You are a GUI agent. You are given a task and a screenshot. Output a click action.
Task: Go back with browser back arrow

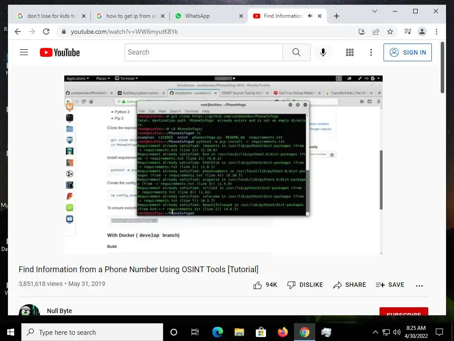pyautogui.click(x=18, y=32)
